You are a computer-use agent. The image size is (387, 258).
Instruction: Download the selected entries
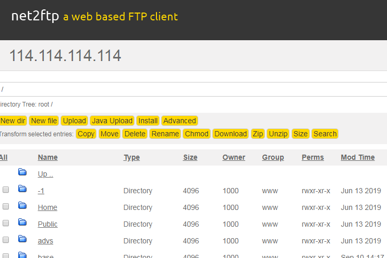pyautogui.click(x=231, y=134)
